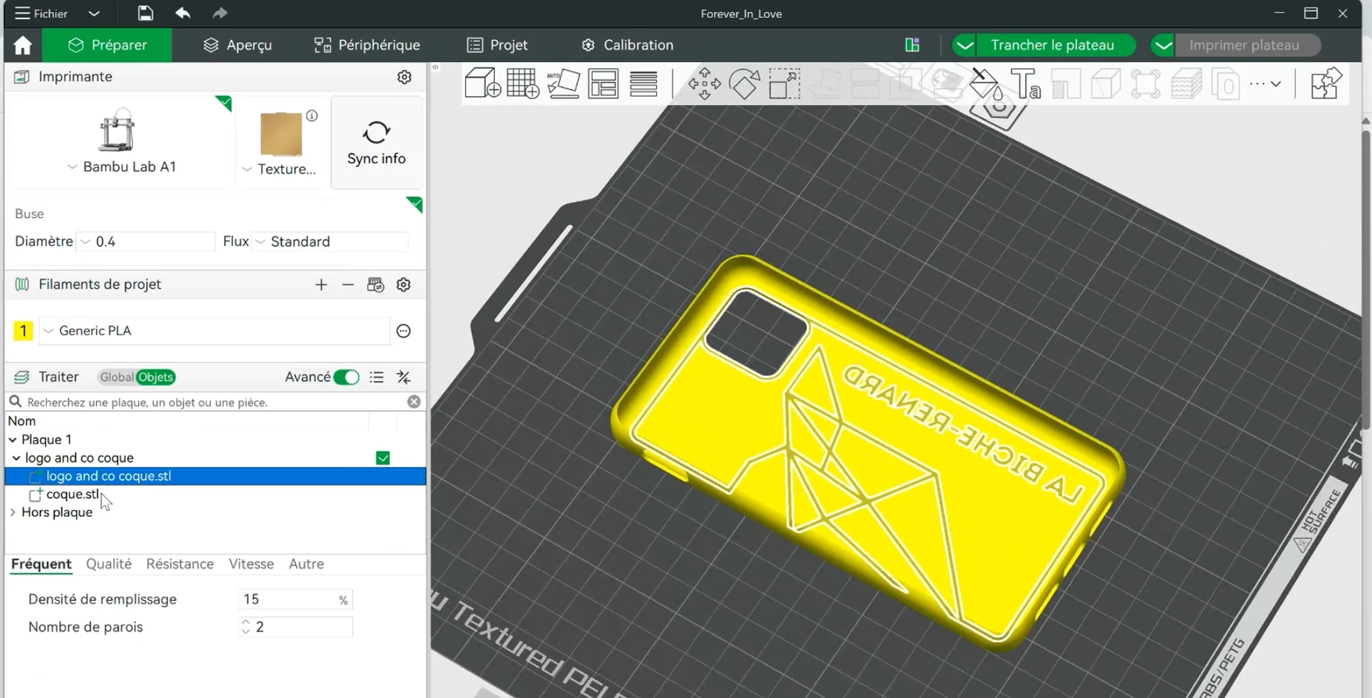
Task: Click the yellow filament 1 color swatch
Action: pyautogui.click(x=23, y=330)
